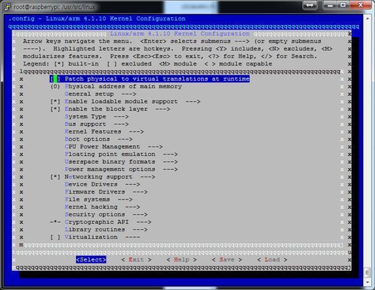Click the Exit button
375x290 pixels.
[x=136, y=260]
